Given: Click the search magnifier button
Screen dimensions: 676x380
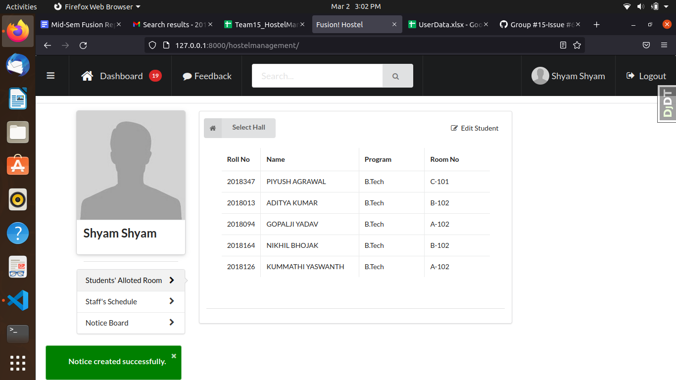Looking at the screenshot, I should (397, 76).
